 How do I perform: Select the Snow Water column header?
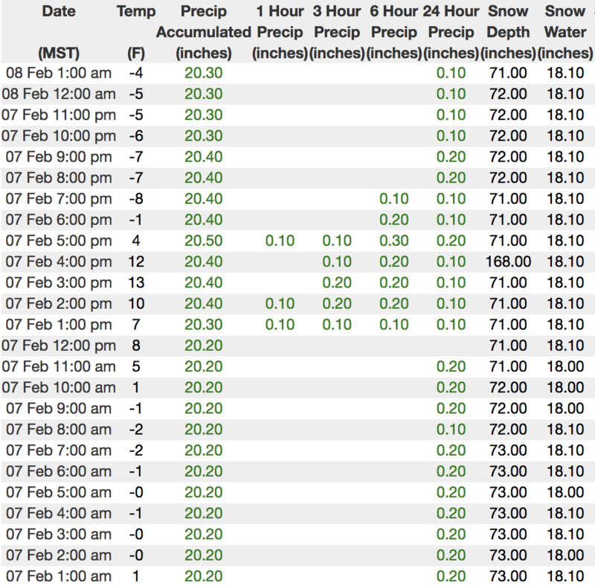(x=565, y=32)
